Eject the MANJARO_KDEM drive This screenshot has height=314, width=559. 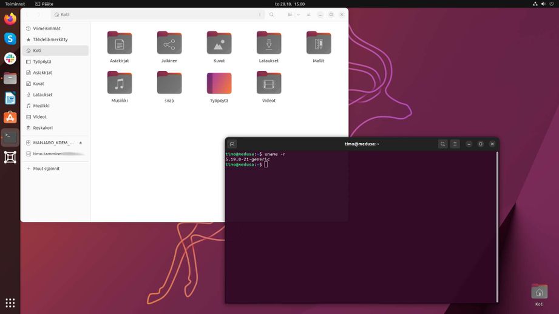tap(81, 143)
